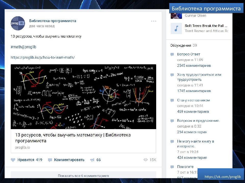Viewport: 245px width, 183px height.
Task: Open the Gunnar Olsen thumbnail
Action: point(176,16)
